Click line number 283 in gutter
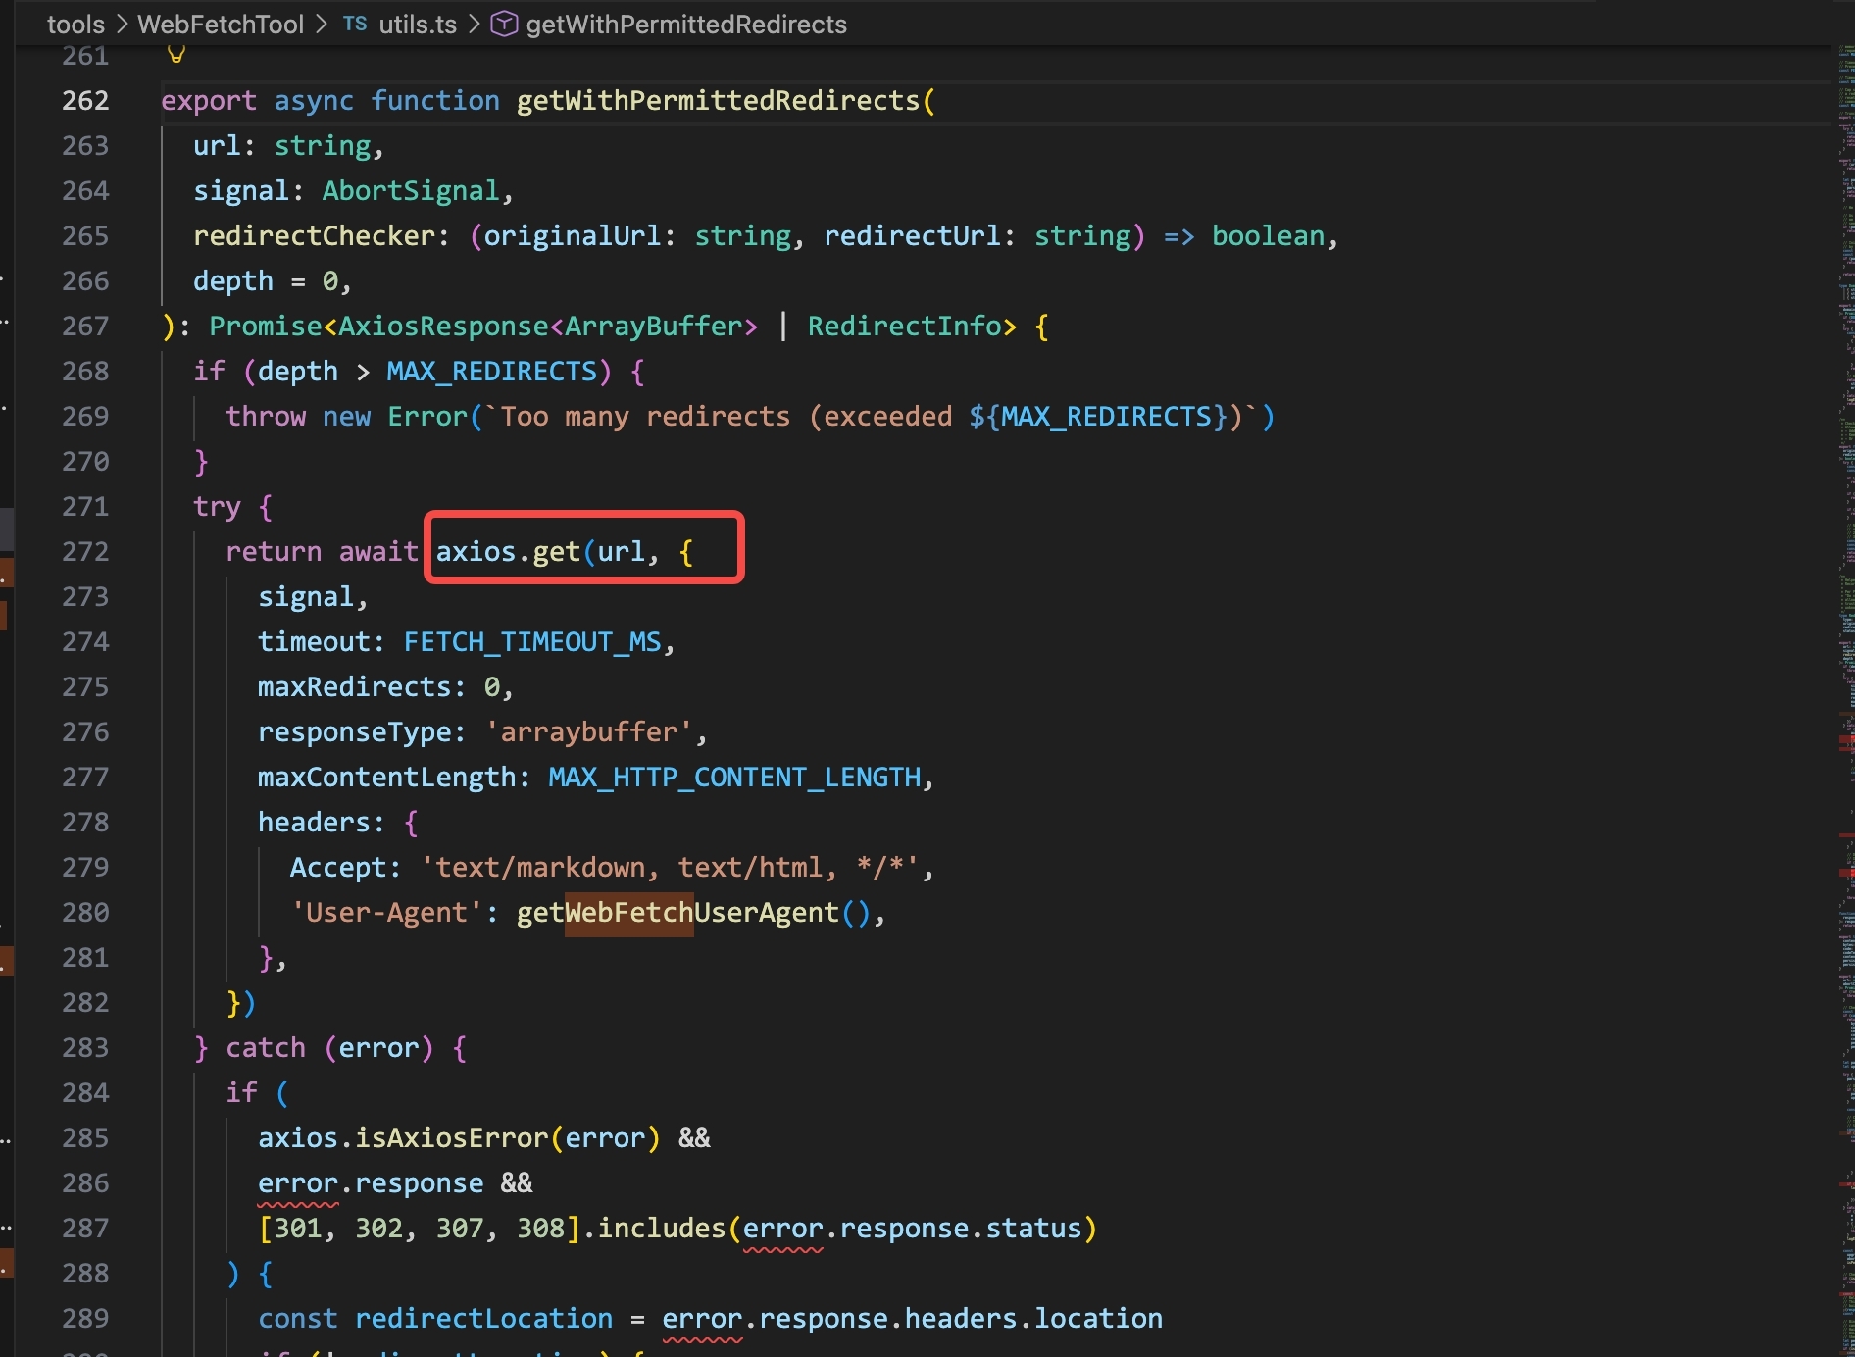This screenshot has height=1357, width=1855. pos(85,1048)
